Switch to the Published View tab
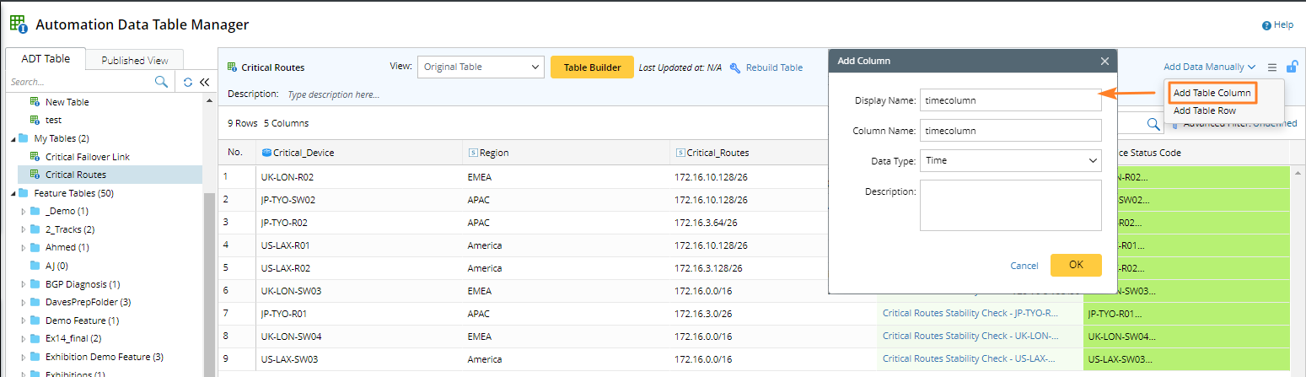Image resolution: width=1306 pixels, height=377 pixels. (x=135, y=60)
